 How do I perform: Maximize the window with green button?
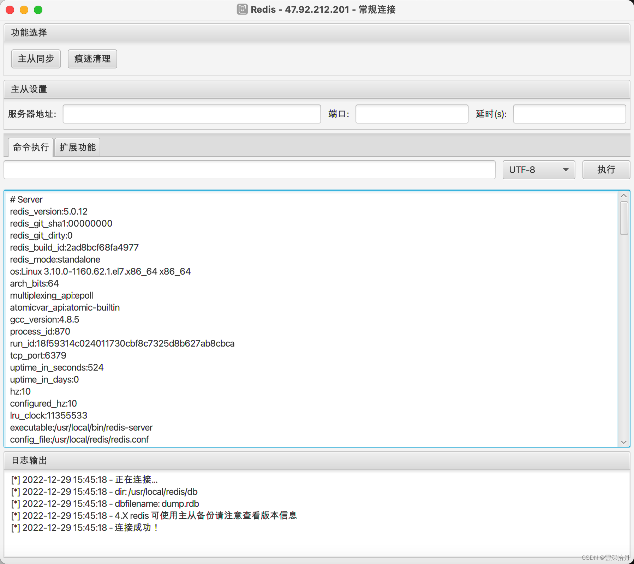point(38,10)
